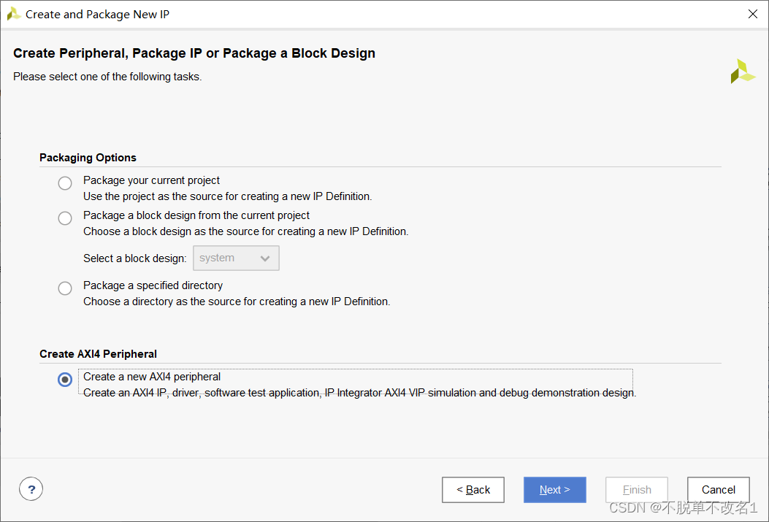
Task: Click the 'Packaging Options' section heading
Action: [88, 158]
